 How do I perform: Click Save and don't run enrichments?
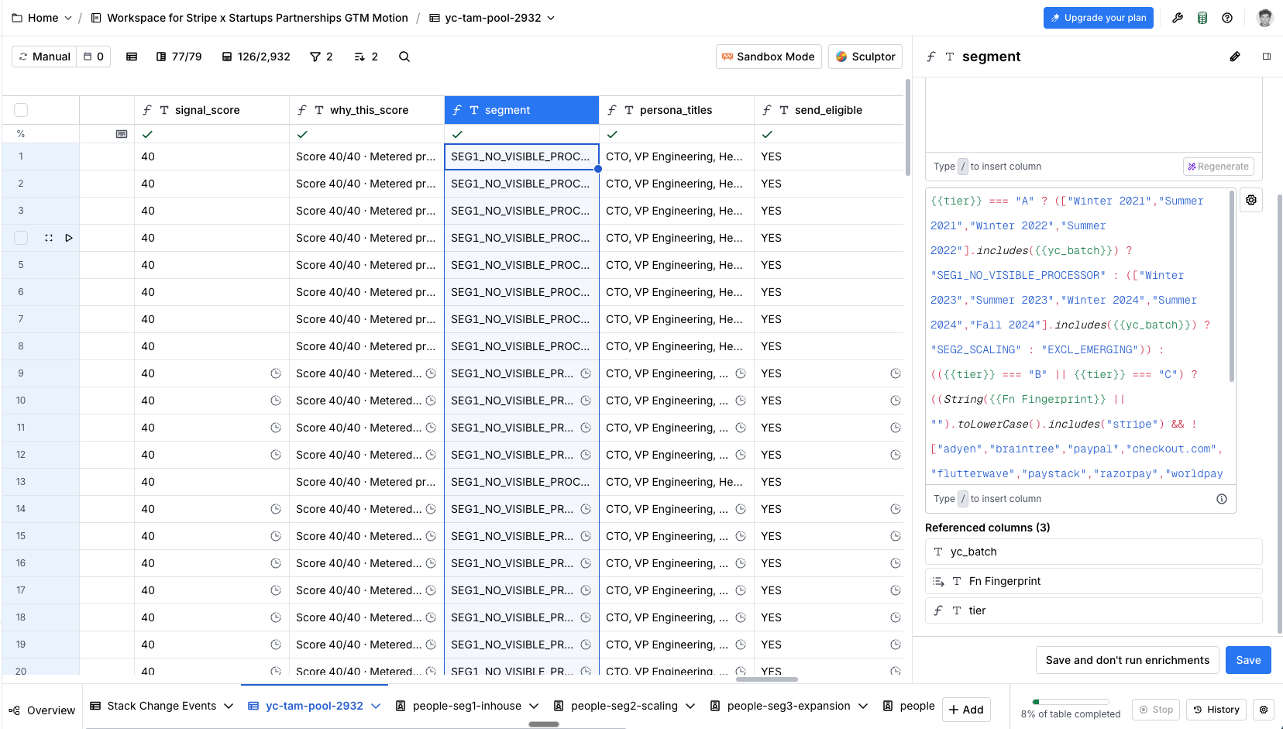(x=1127, y=660)
